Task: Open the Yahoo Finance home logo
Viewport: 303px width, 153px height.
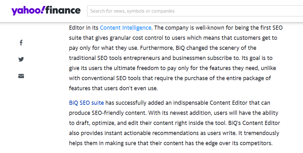Action: (46, 10)
